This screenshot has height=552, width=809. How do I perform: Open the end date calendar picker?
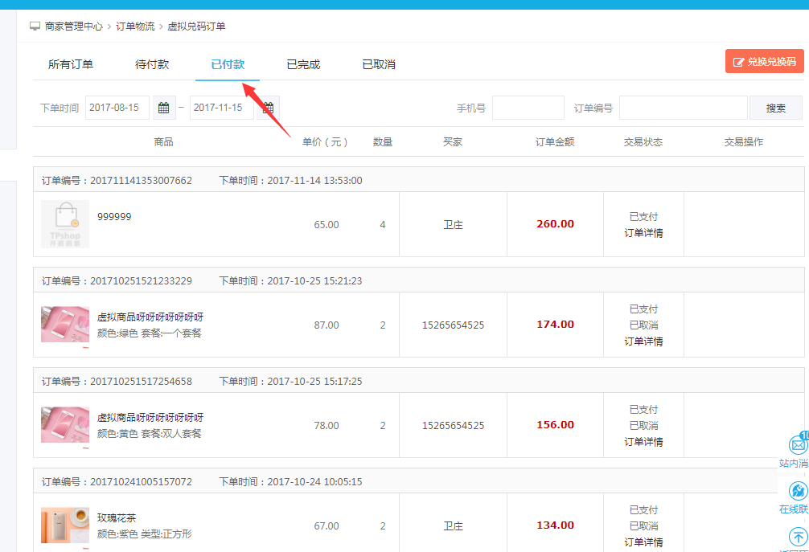click(269, 108)
